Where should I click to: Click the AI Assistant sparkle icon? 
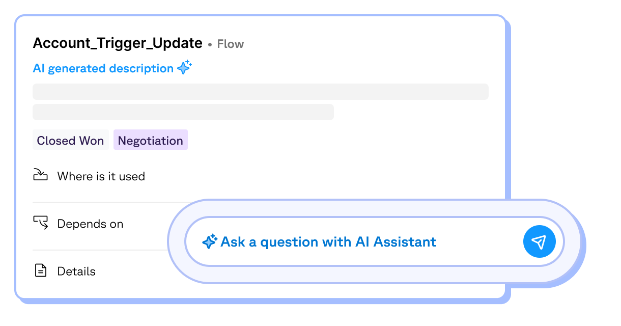(x=209, y=241)
